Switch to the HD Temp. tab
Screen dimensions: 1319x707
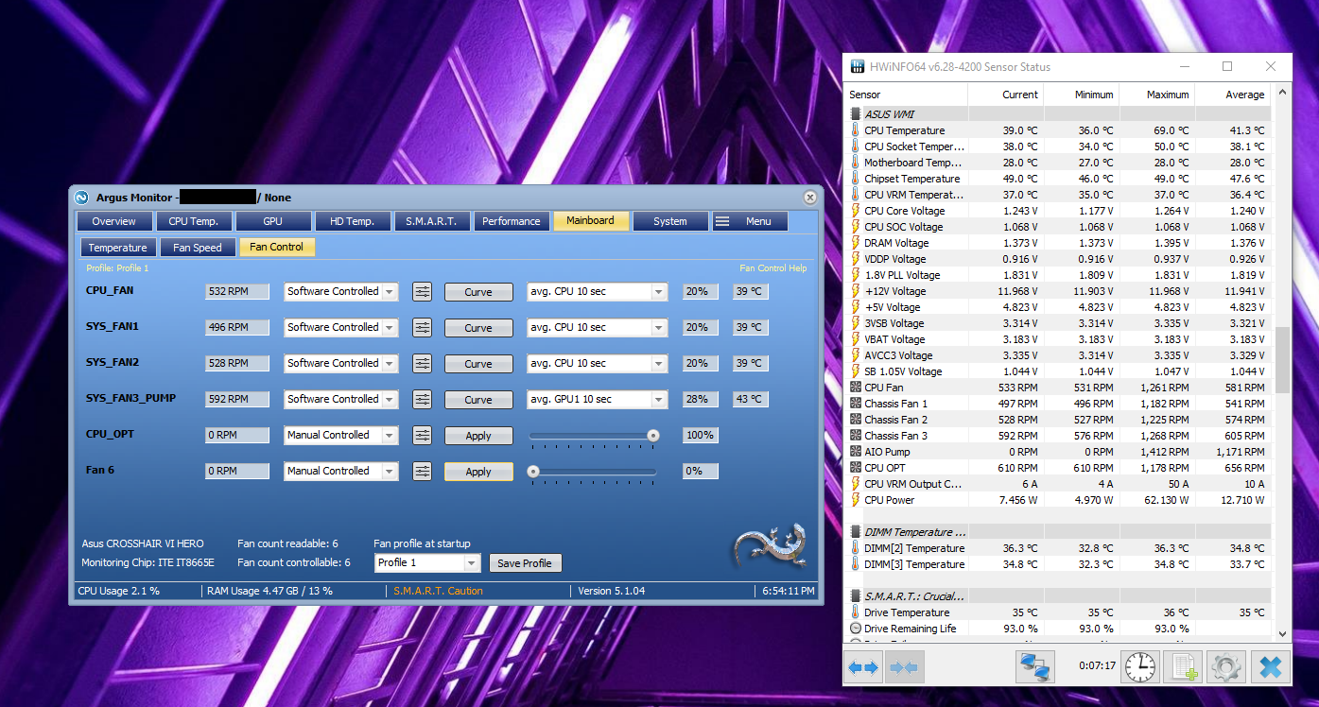[x=353, y=221]
